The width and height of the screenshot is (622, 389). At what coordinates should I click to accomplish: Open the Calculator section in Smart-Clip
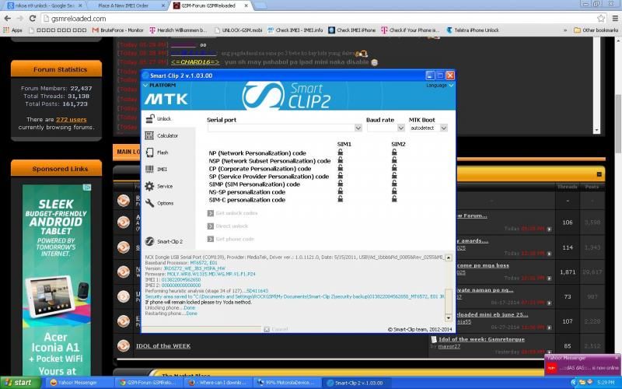click(162, 135)
